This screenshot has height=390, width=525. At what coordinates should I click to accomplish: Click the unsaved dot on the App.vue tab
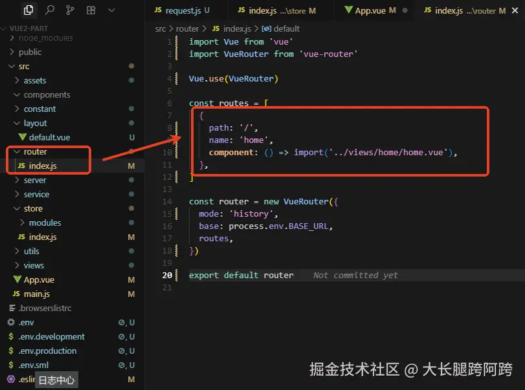pos(405,10)
